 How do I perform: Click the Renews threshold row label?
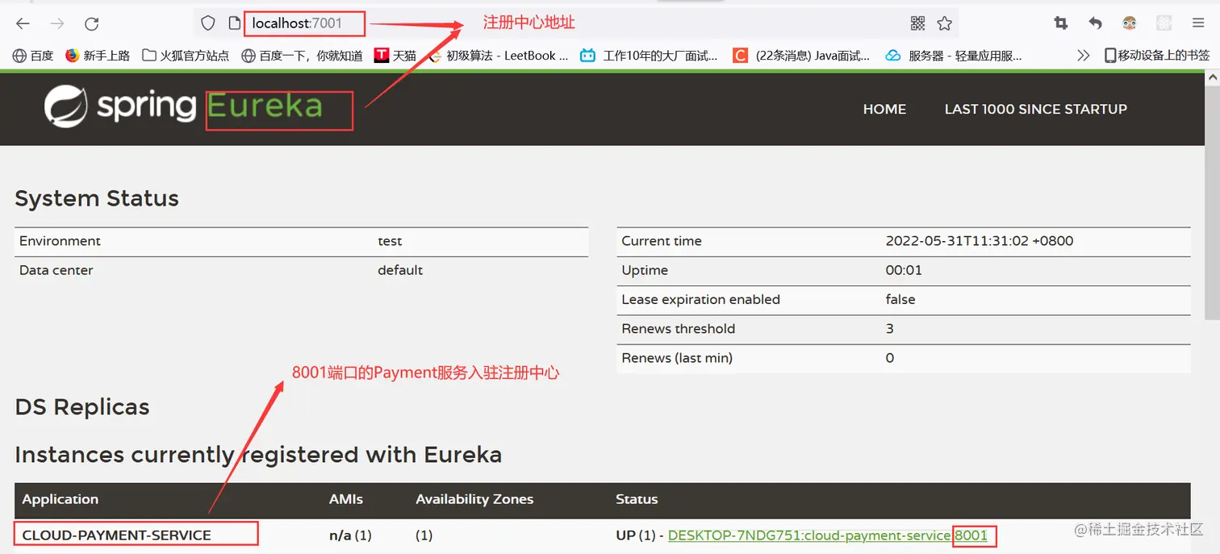click(x=678, y=329)
